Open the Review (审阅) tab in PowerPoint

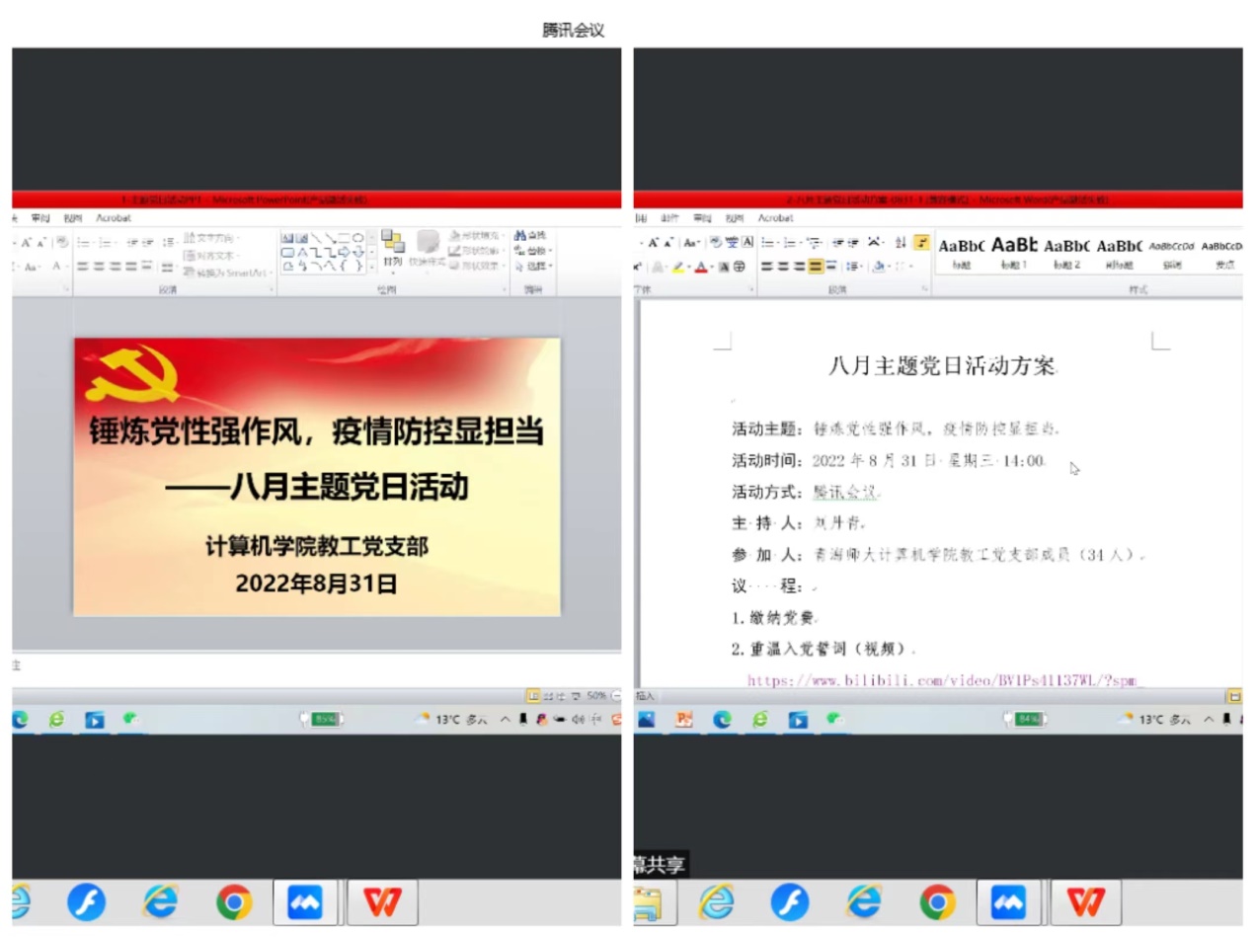coord(40,218)
